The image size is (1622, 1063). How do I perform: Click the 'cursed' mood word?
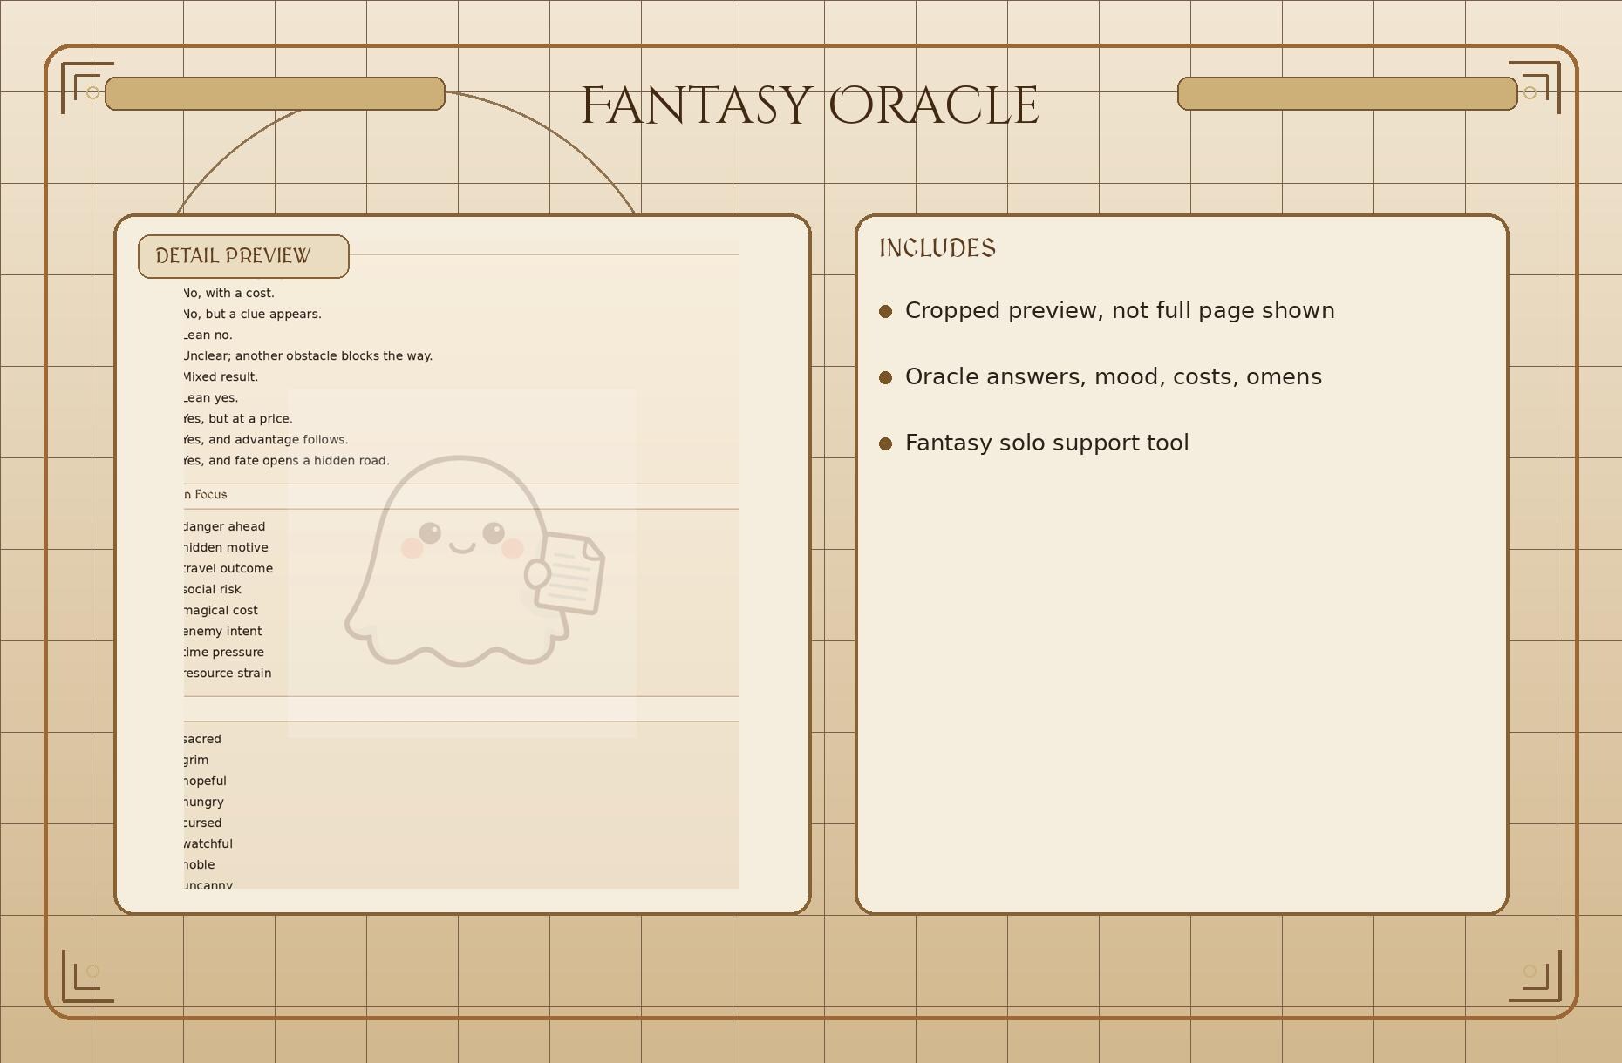click(x=203, y=823)
